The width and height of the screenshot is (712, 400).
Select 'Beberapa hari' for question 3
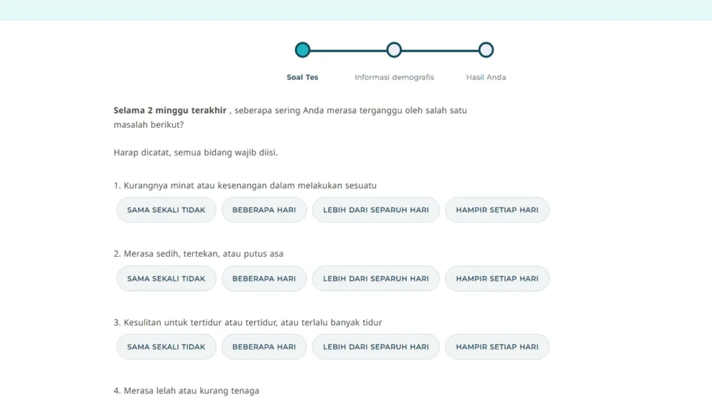point(264,347)
